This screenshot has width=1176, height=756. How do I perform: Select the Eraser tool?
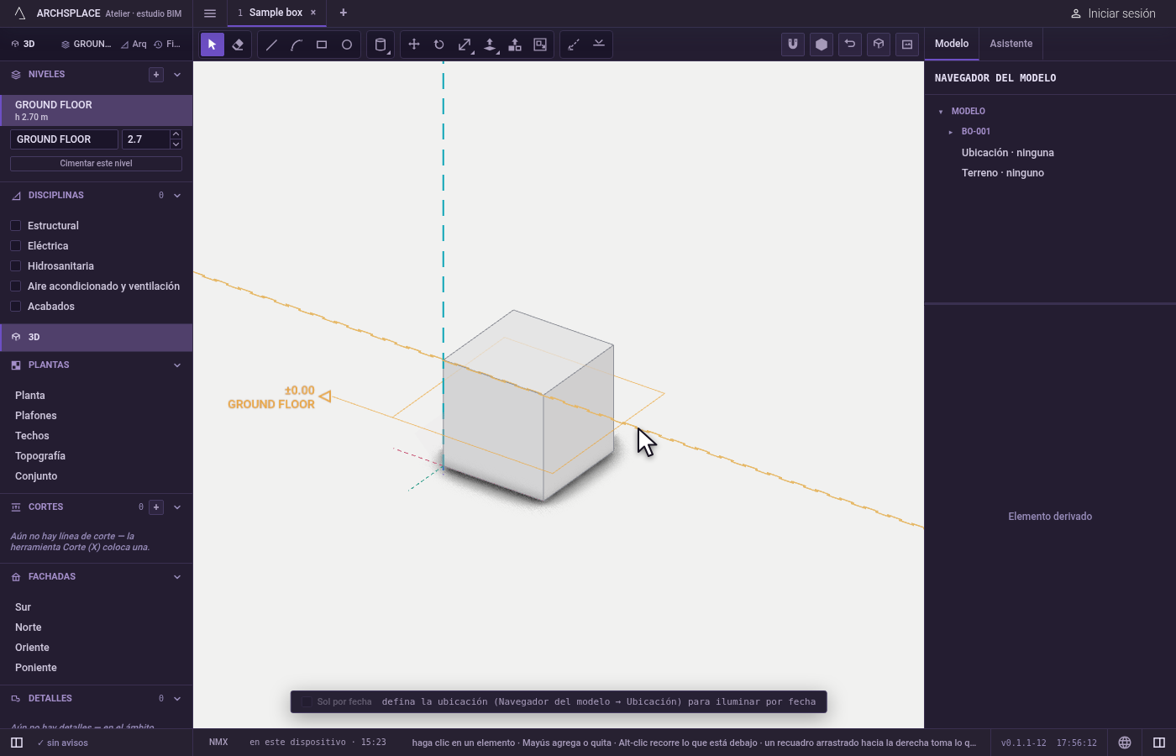tap(238, 45)
